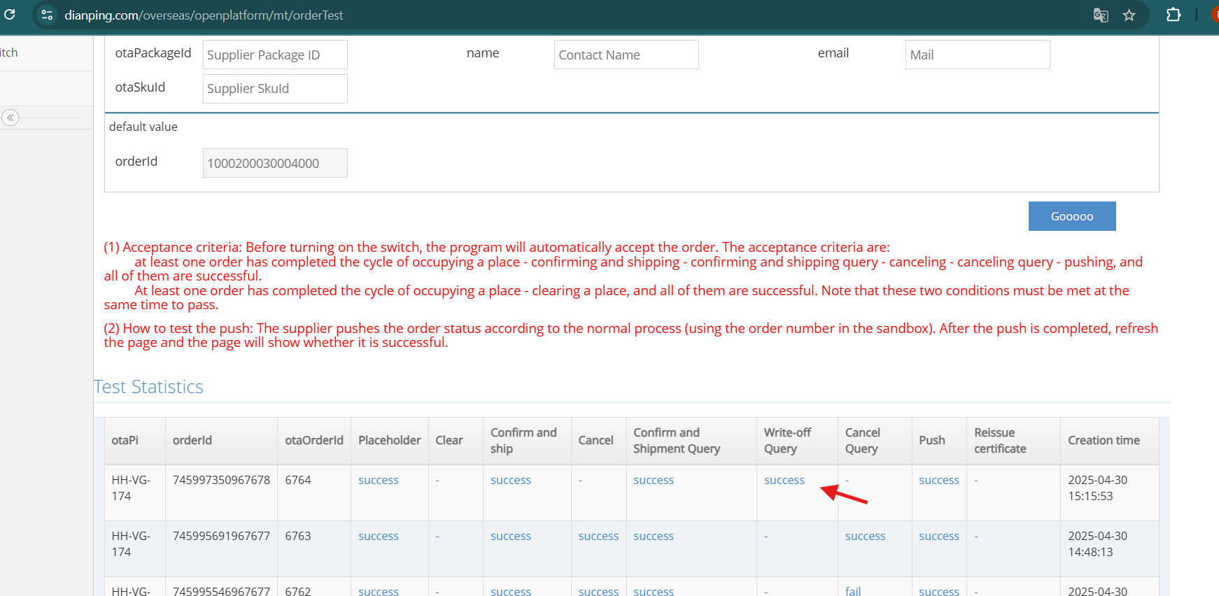Click the orderId default value field
1219x596 pixels.
point(275,163)
